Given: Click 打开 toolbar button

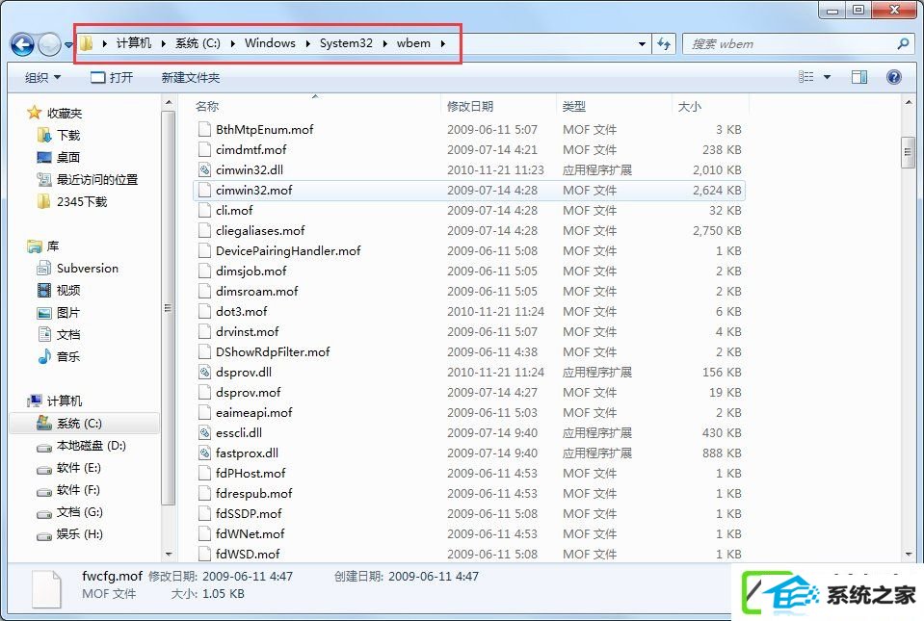Looking at the screenshot, I should [112, 78].
